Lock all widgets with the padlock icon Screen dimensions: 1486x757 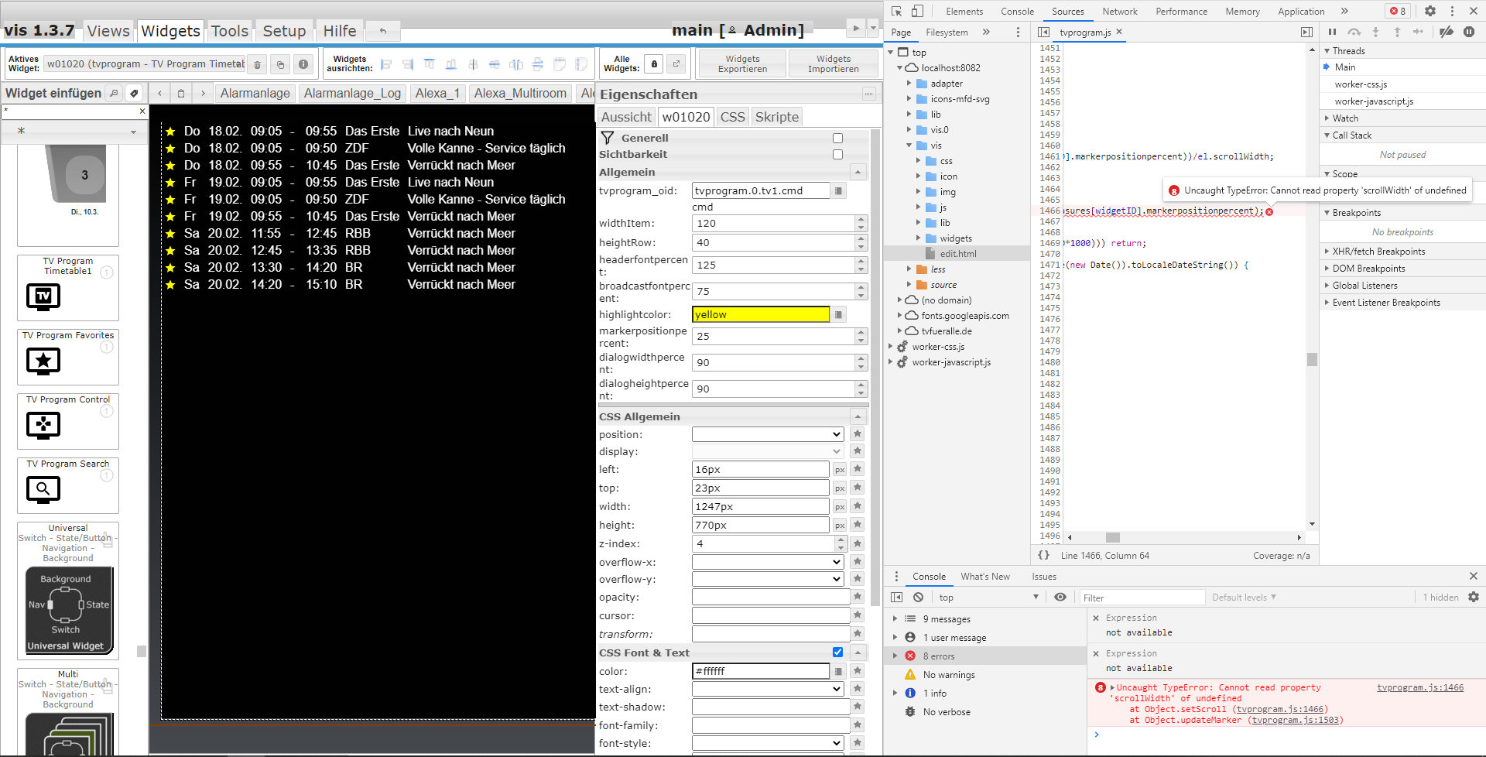point(655,64)
